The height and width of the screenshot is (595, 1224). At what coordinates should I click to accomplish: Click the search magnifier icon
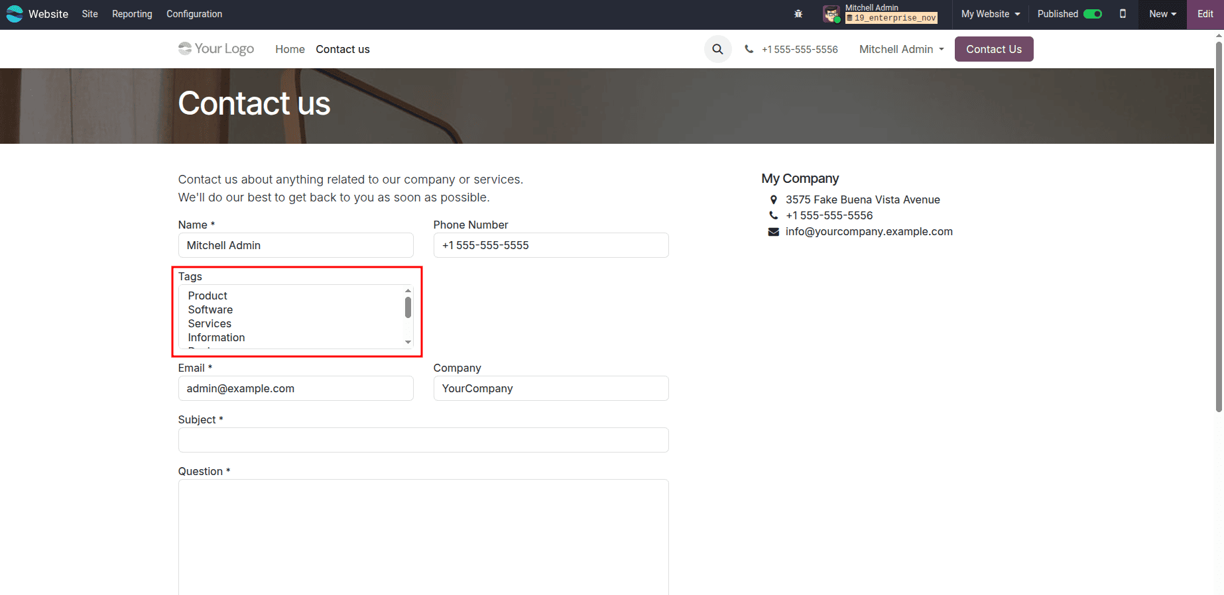(x=717, y=49)
